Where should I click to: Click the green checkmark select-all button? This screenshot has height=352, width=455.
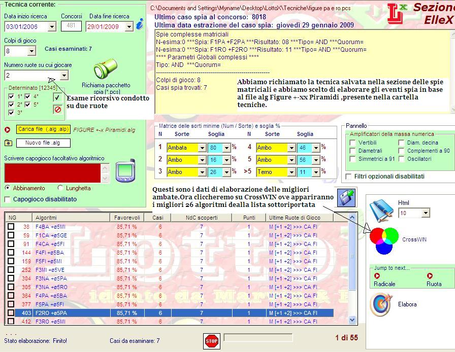click(57, 97)
